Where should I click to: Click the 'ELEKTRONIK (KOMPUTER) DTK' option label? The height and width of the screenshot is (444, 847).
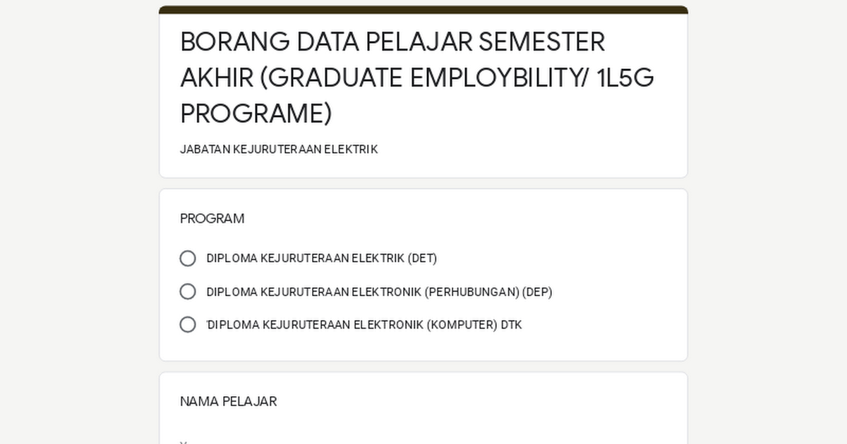[438, 325]
